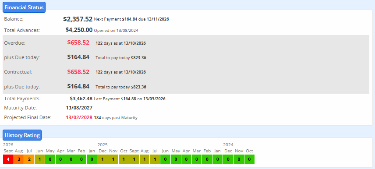The width and height of the screenshot is (375, 169).
Task: Click the Maturity Date value 13/08/2027
Action: 79,108
